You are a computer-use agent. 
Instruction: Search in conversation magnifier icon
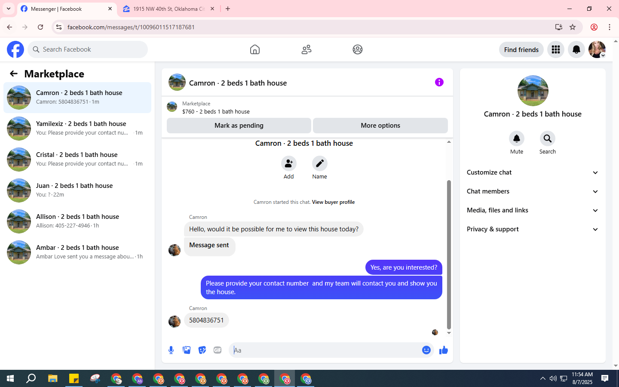(548, 138)
